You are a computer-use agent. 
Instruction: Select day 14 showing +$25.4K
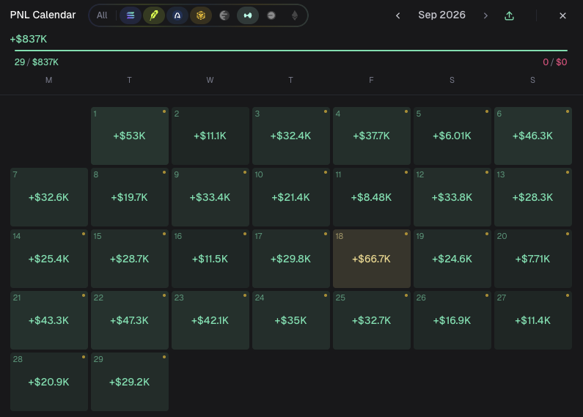49,259
